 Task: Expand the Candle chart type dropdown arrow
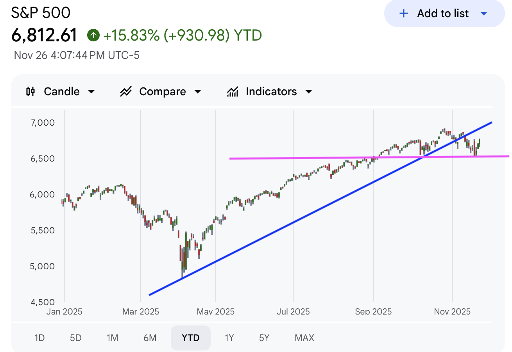[x=91, y=92]
